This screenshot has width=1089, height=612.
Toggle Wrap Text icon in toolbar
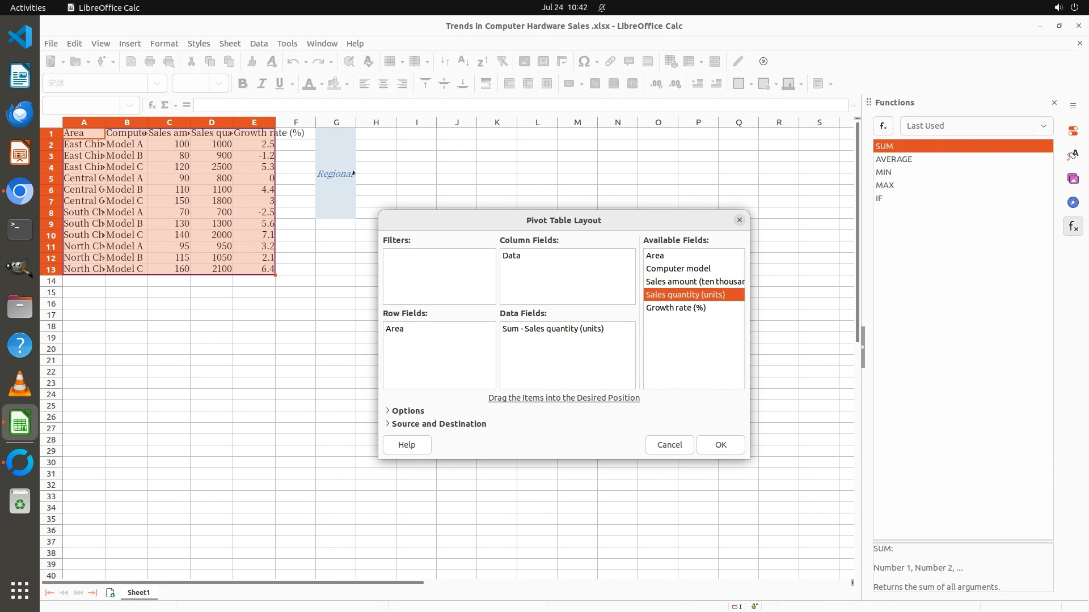(486, 84)
